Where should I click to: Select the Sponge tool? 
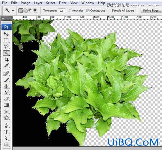6,118
